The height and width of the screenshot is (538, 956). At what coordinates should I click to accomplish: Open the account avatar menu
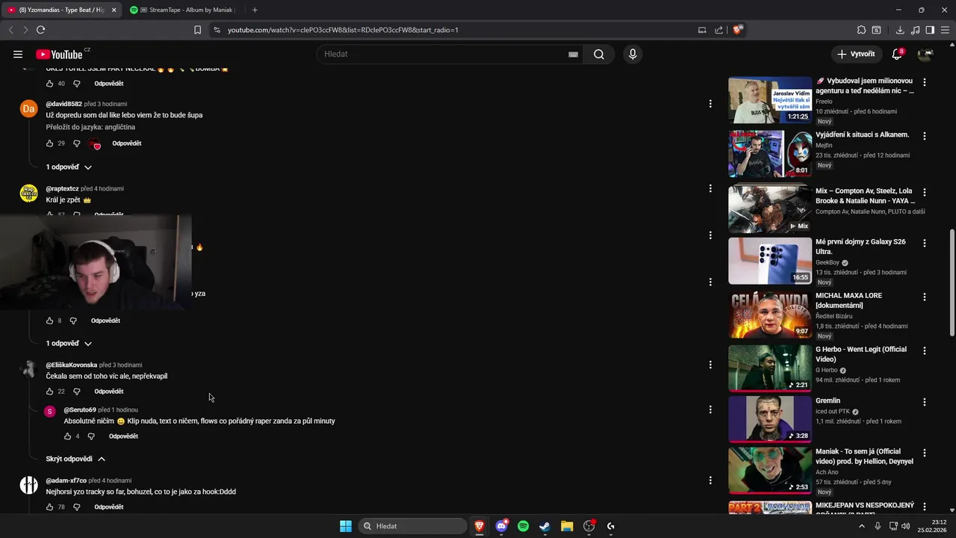(925, 54)
